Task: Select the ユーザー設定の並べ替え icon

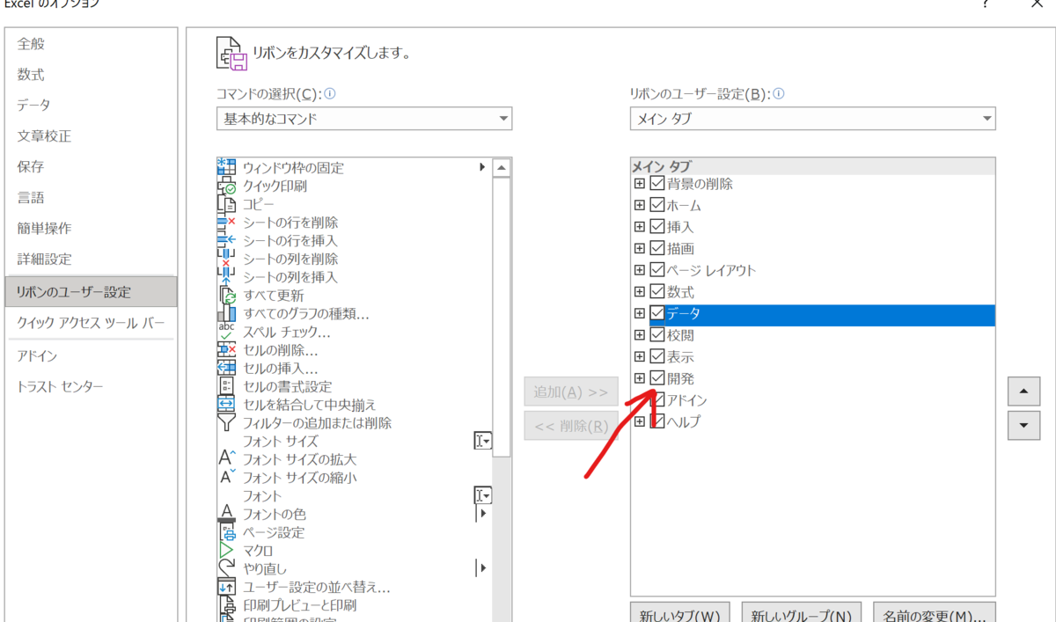Action: coord(226,587)
